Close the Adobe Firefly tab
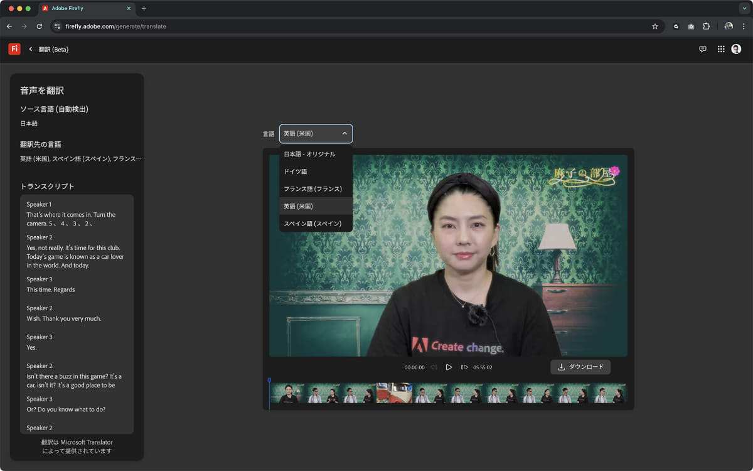753x471 pixels. [129, 9]
